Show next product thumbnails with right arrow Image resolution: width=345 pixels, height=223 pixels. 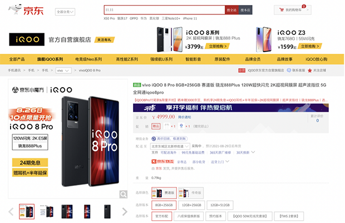125,211
